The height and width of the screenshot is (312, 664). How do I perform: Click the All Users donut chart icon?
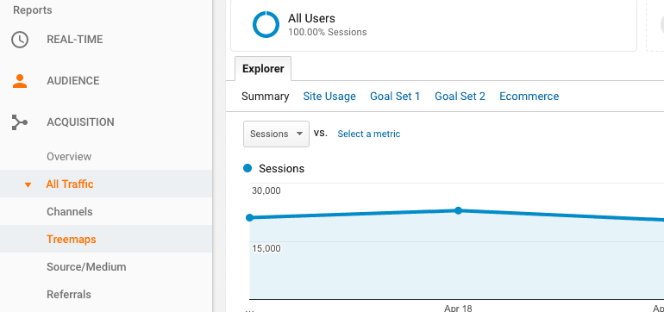click(266, 24)
